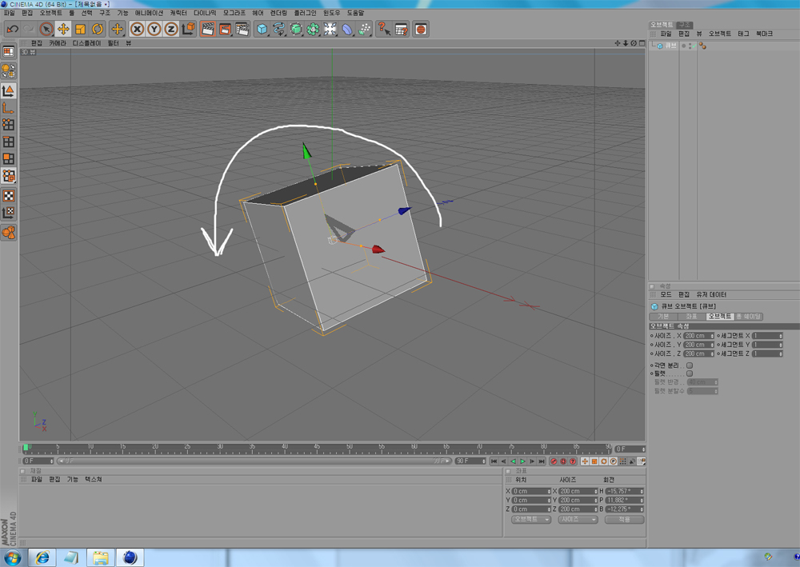Image resolution: width=800 pixels, height=567 pixels.
Task: Open the spline tools icon
Action: (279, 29)
